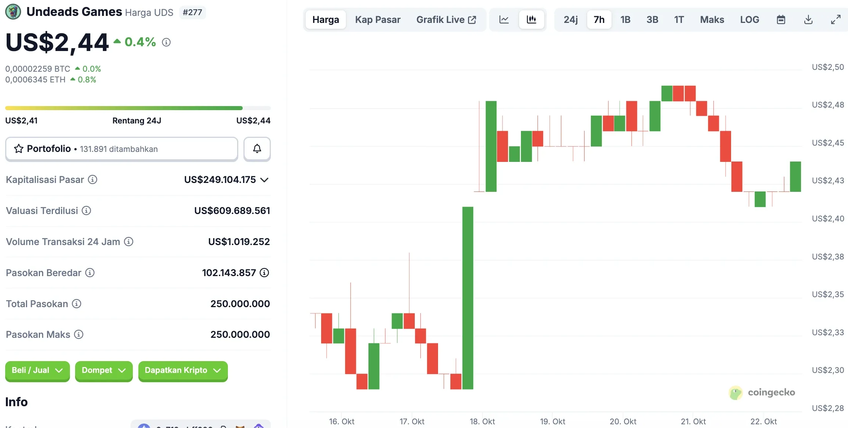The height and width of the screenshot is (428, 848).
Task: Open the calendar date range picker
Action: click(781, 19)
